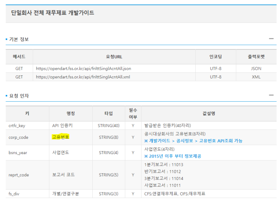Click the 출력포멧 column header
Viewport: 279px width, 201px height.
click(x=256, y=57)
